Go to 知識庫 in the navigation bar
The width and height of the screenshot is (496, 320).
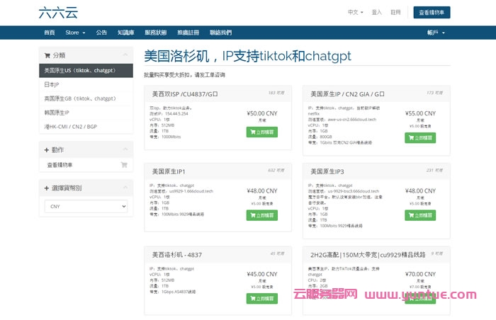(126, 33)
